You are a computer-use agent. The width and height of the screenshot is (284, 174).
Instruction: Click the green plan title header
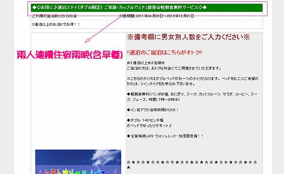[147, 8]
